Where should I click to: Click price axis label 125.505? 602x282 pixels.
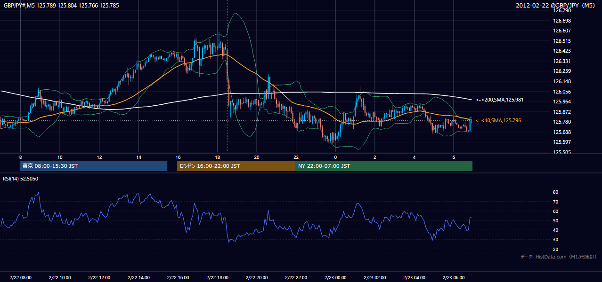(562, 152)
